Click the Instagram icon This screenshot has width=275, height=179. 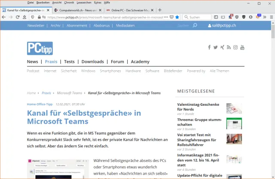coord(235,47)
